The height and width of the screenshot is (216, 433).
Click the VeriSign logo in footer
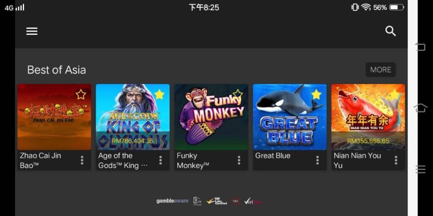click(253, 201)
